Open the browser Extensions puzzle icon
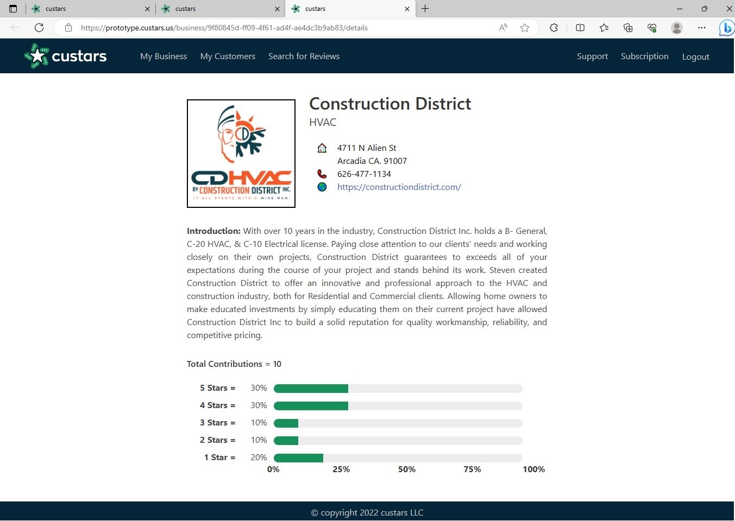 click(x=554, y=28)
